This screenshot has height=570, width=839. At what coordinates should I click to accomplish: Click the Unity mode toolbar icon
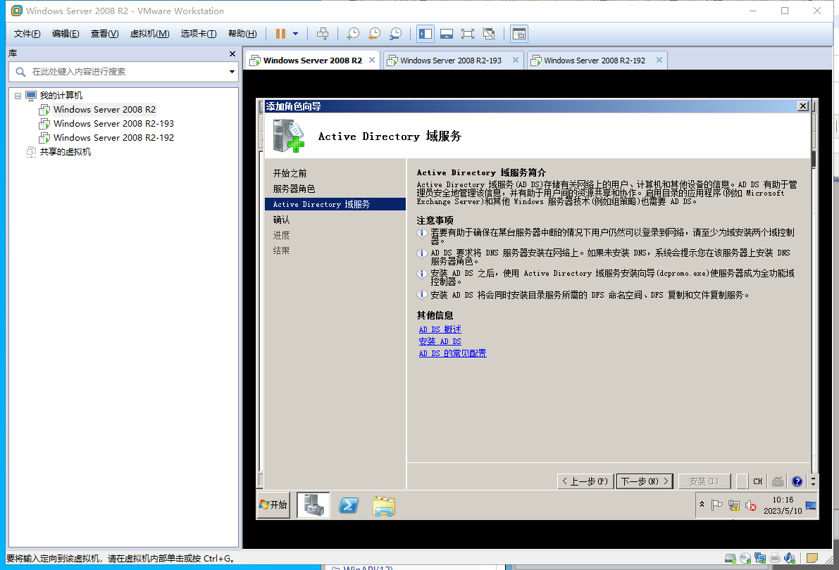coord(489,34)
